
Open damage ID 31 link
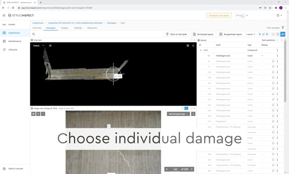[x=209, y=56]
